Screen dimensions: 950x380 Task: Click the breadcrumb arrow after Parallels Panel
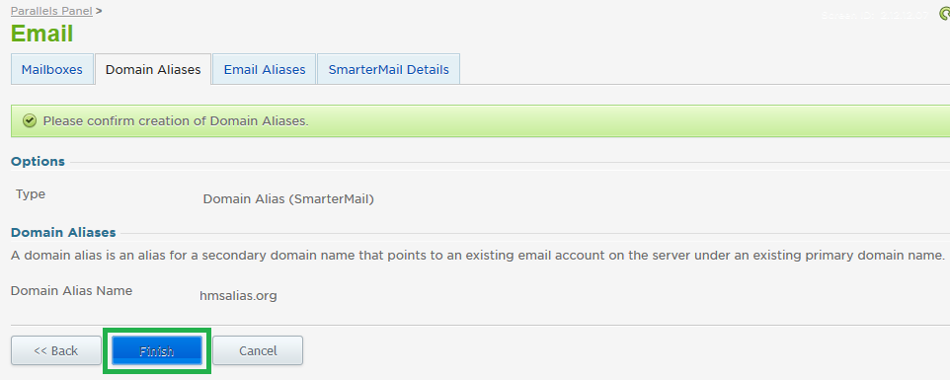click(99, 11)
